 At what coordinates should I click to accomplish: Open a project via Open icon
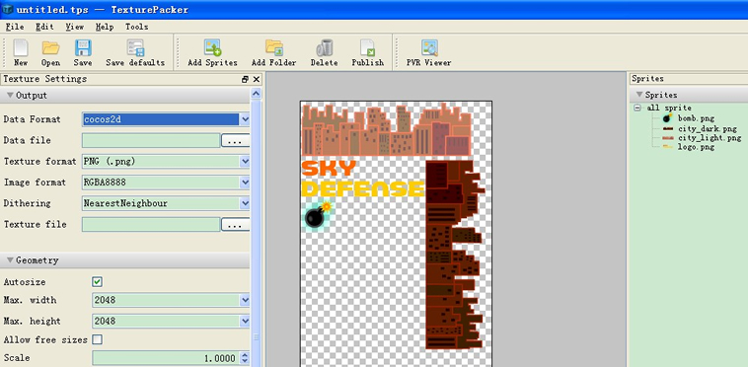click(x=50, y=47)
